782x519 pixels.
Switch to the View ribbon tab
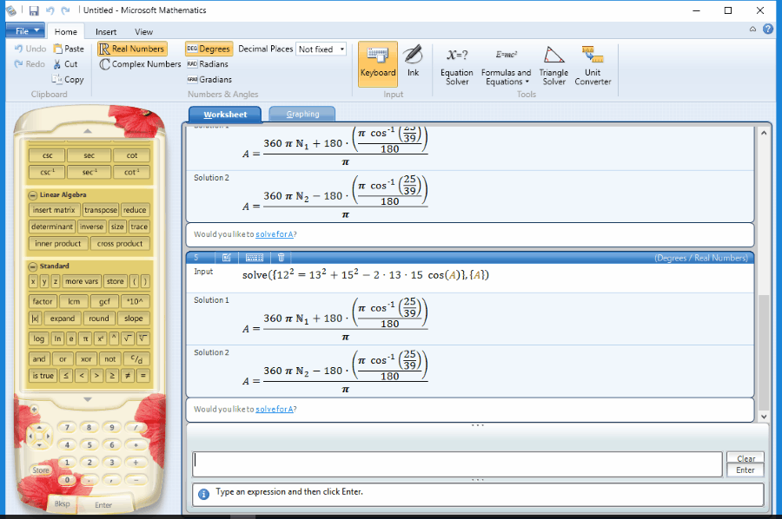click(143, 32)
